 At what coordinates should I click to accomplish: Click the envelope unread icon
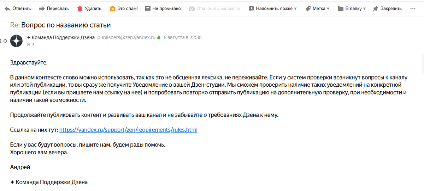click(x=147, y=8)
